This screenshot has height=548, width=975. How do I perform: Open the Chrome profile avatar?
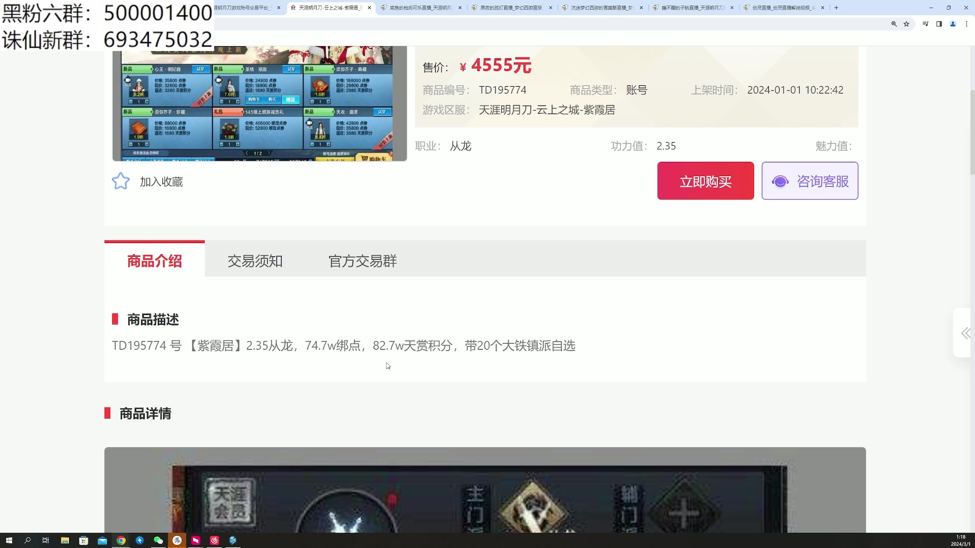(x=953, y=24)
